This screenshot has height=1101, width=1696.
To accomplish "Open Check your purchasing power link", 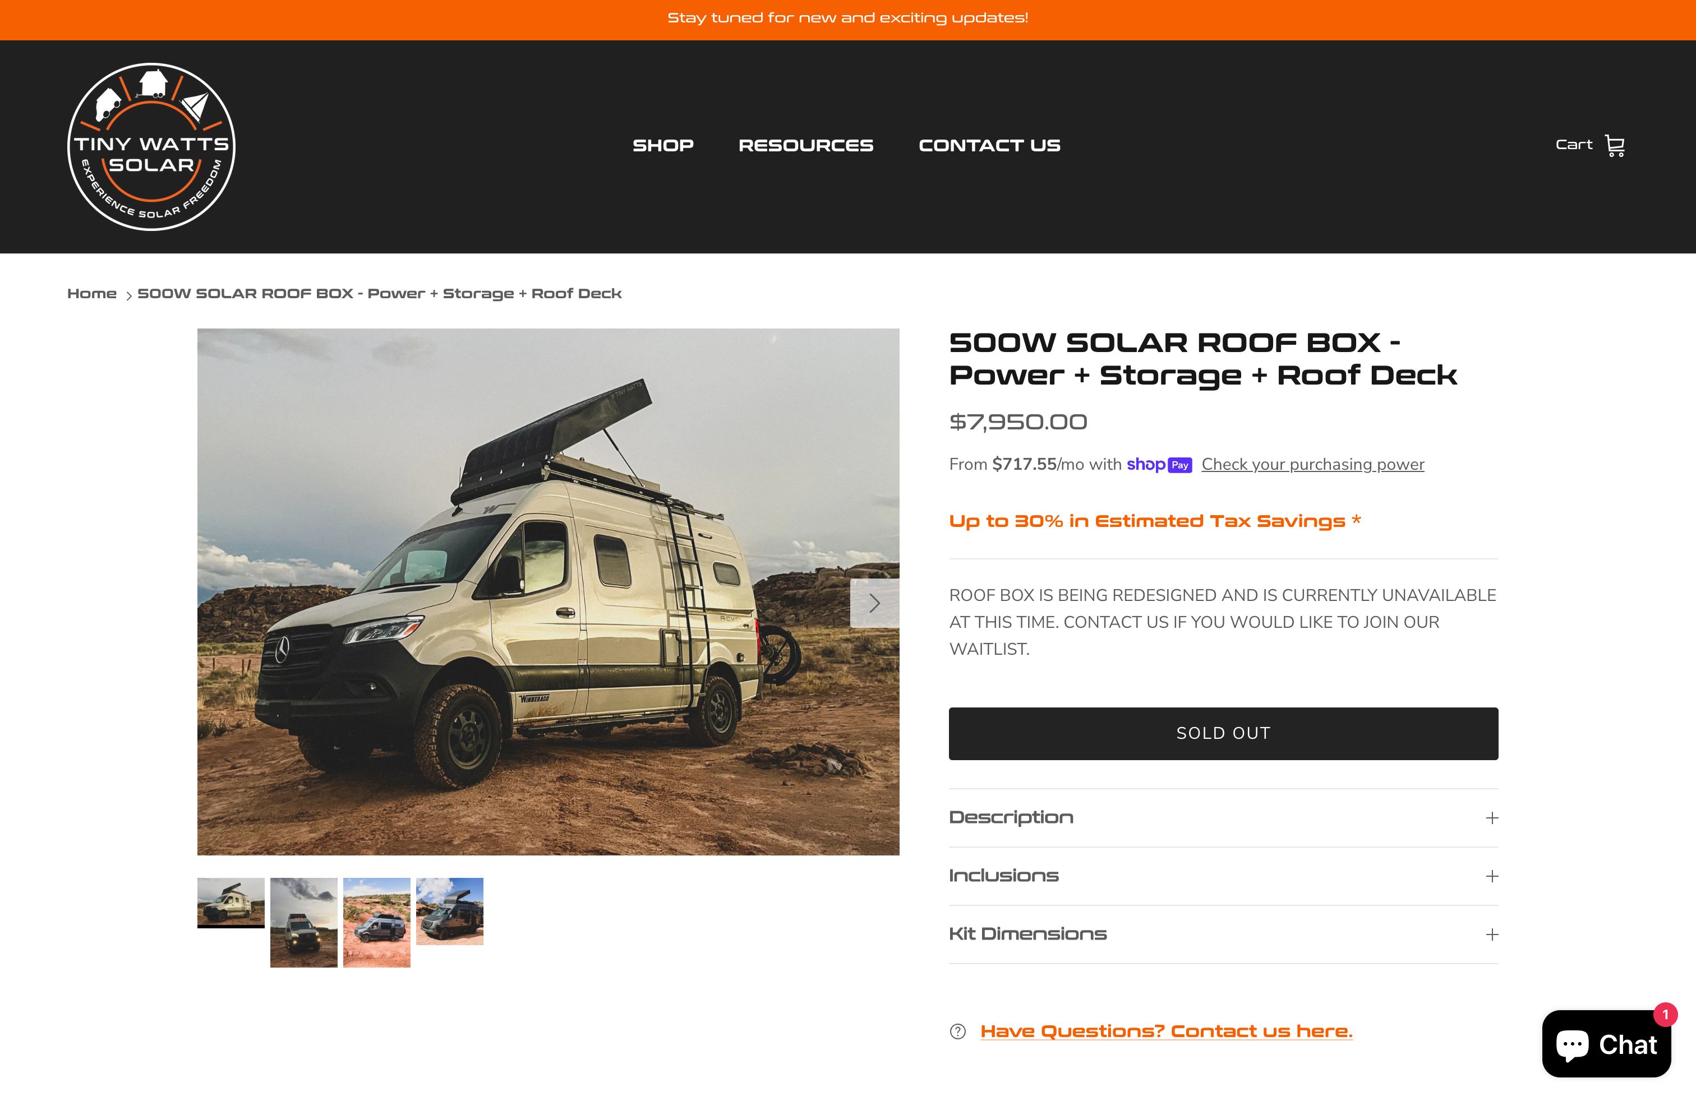I will pyautogui.click(x=1312, y=464).
